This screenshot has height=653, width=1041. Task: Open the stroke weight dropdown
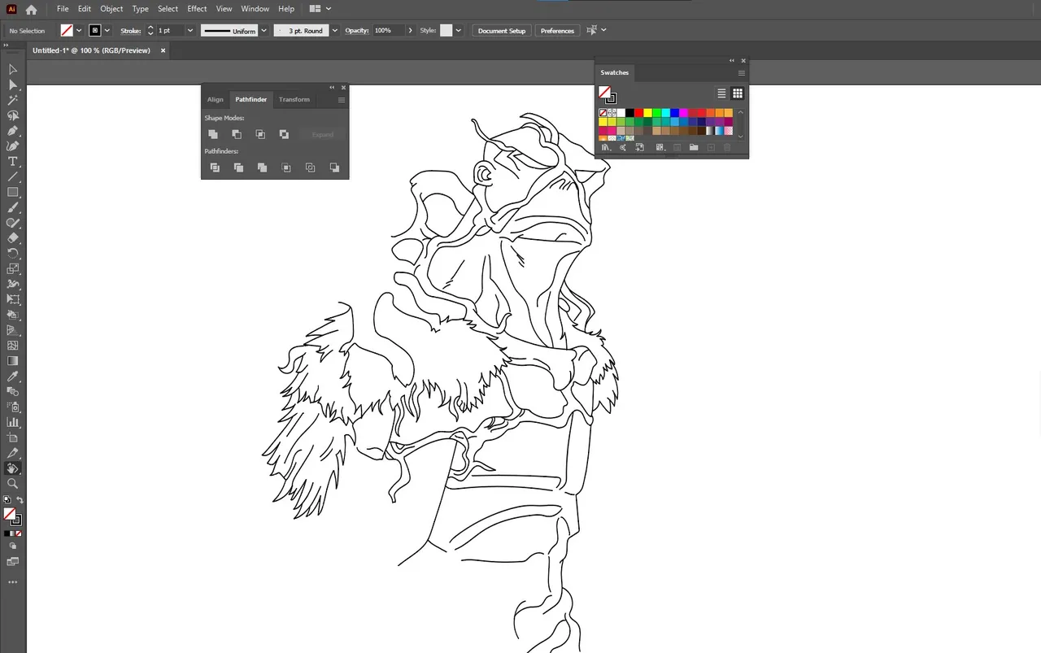[x=190, y=30]
